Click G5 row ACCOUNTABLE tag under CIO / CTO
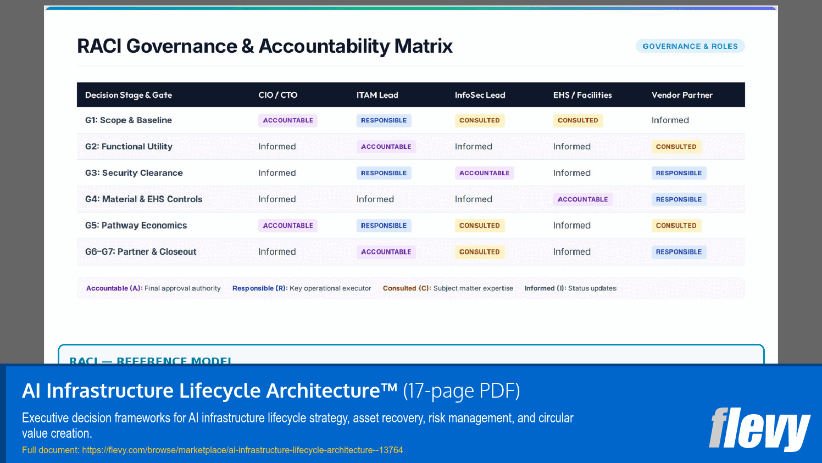822x463 pixels. 288,225
